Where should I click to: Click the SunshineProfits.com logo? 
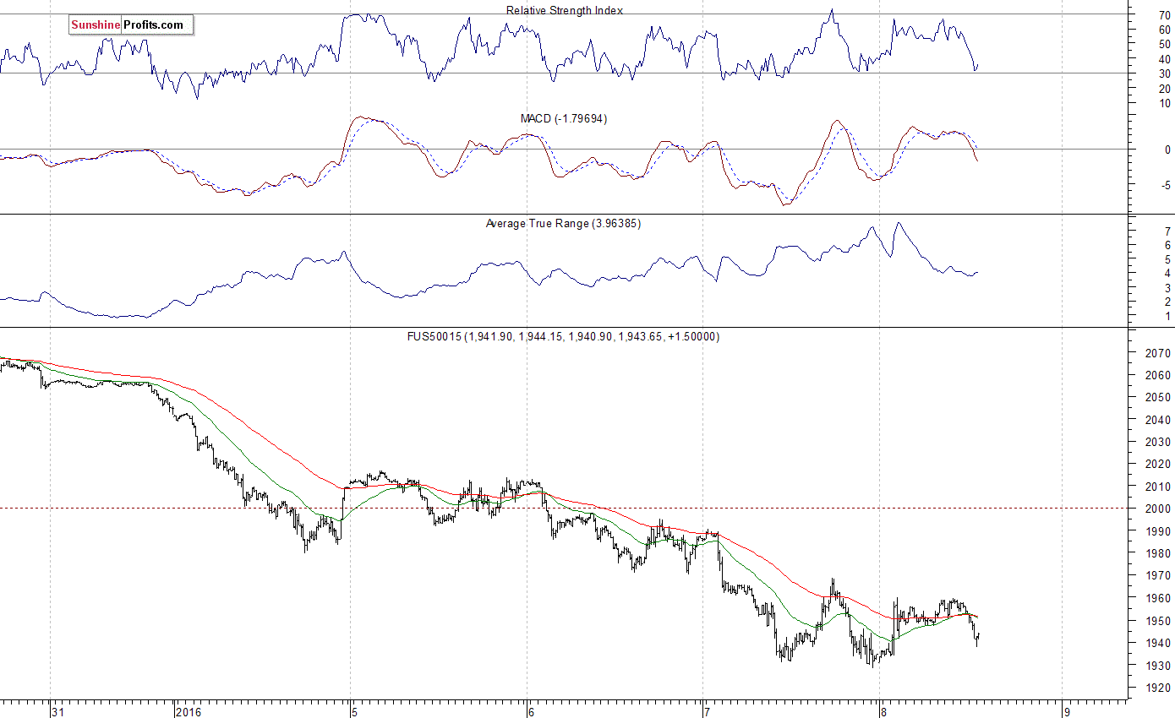(x=132, y=25)
